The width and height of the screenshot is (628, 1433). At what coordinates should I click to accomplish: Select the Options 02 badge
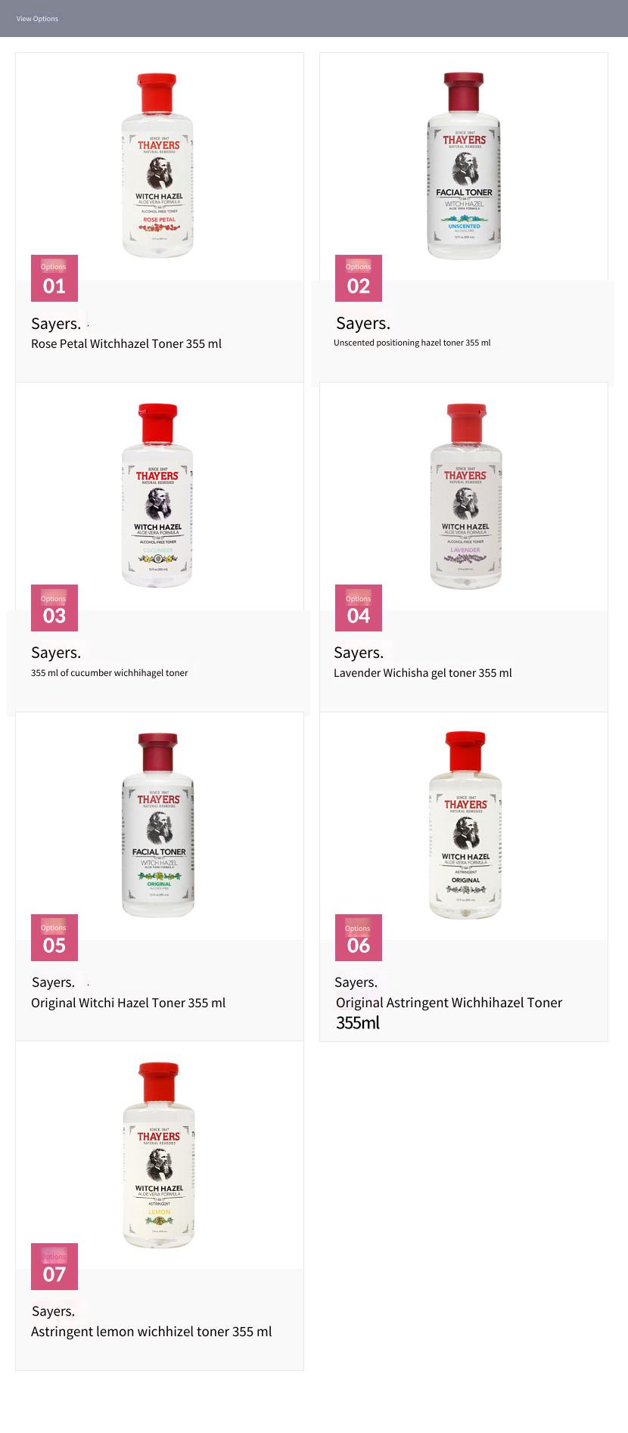[x=359, y=278]
